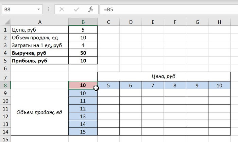Click the formula bar containing =B5
The height and width of the screenshot is (142, 238).
coord(167,10)
